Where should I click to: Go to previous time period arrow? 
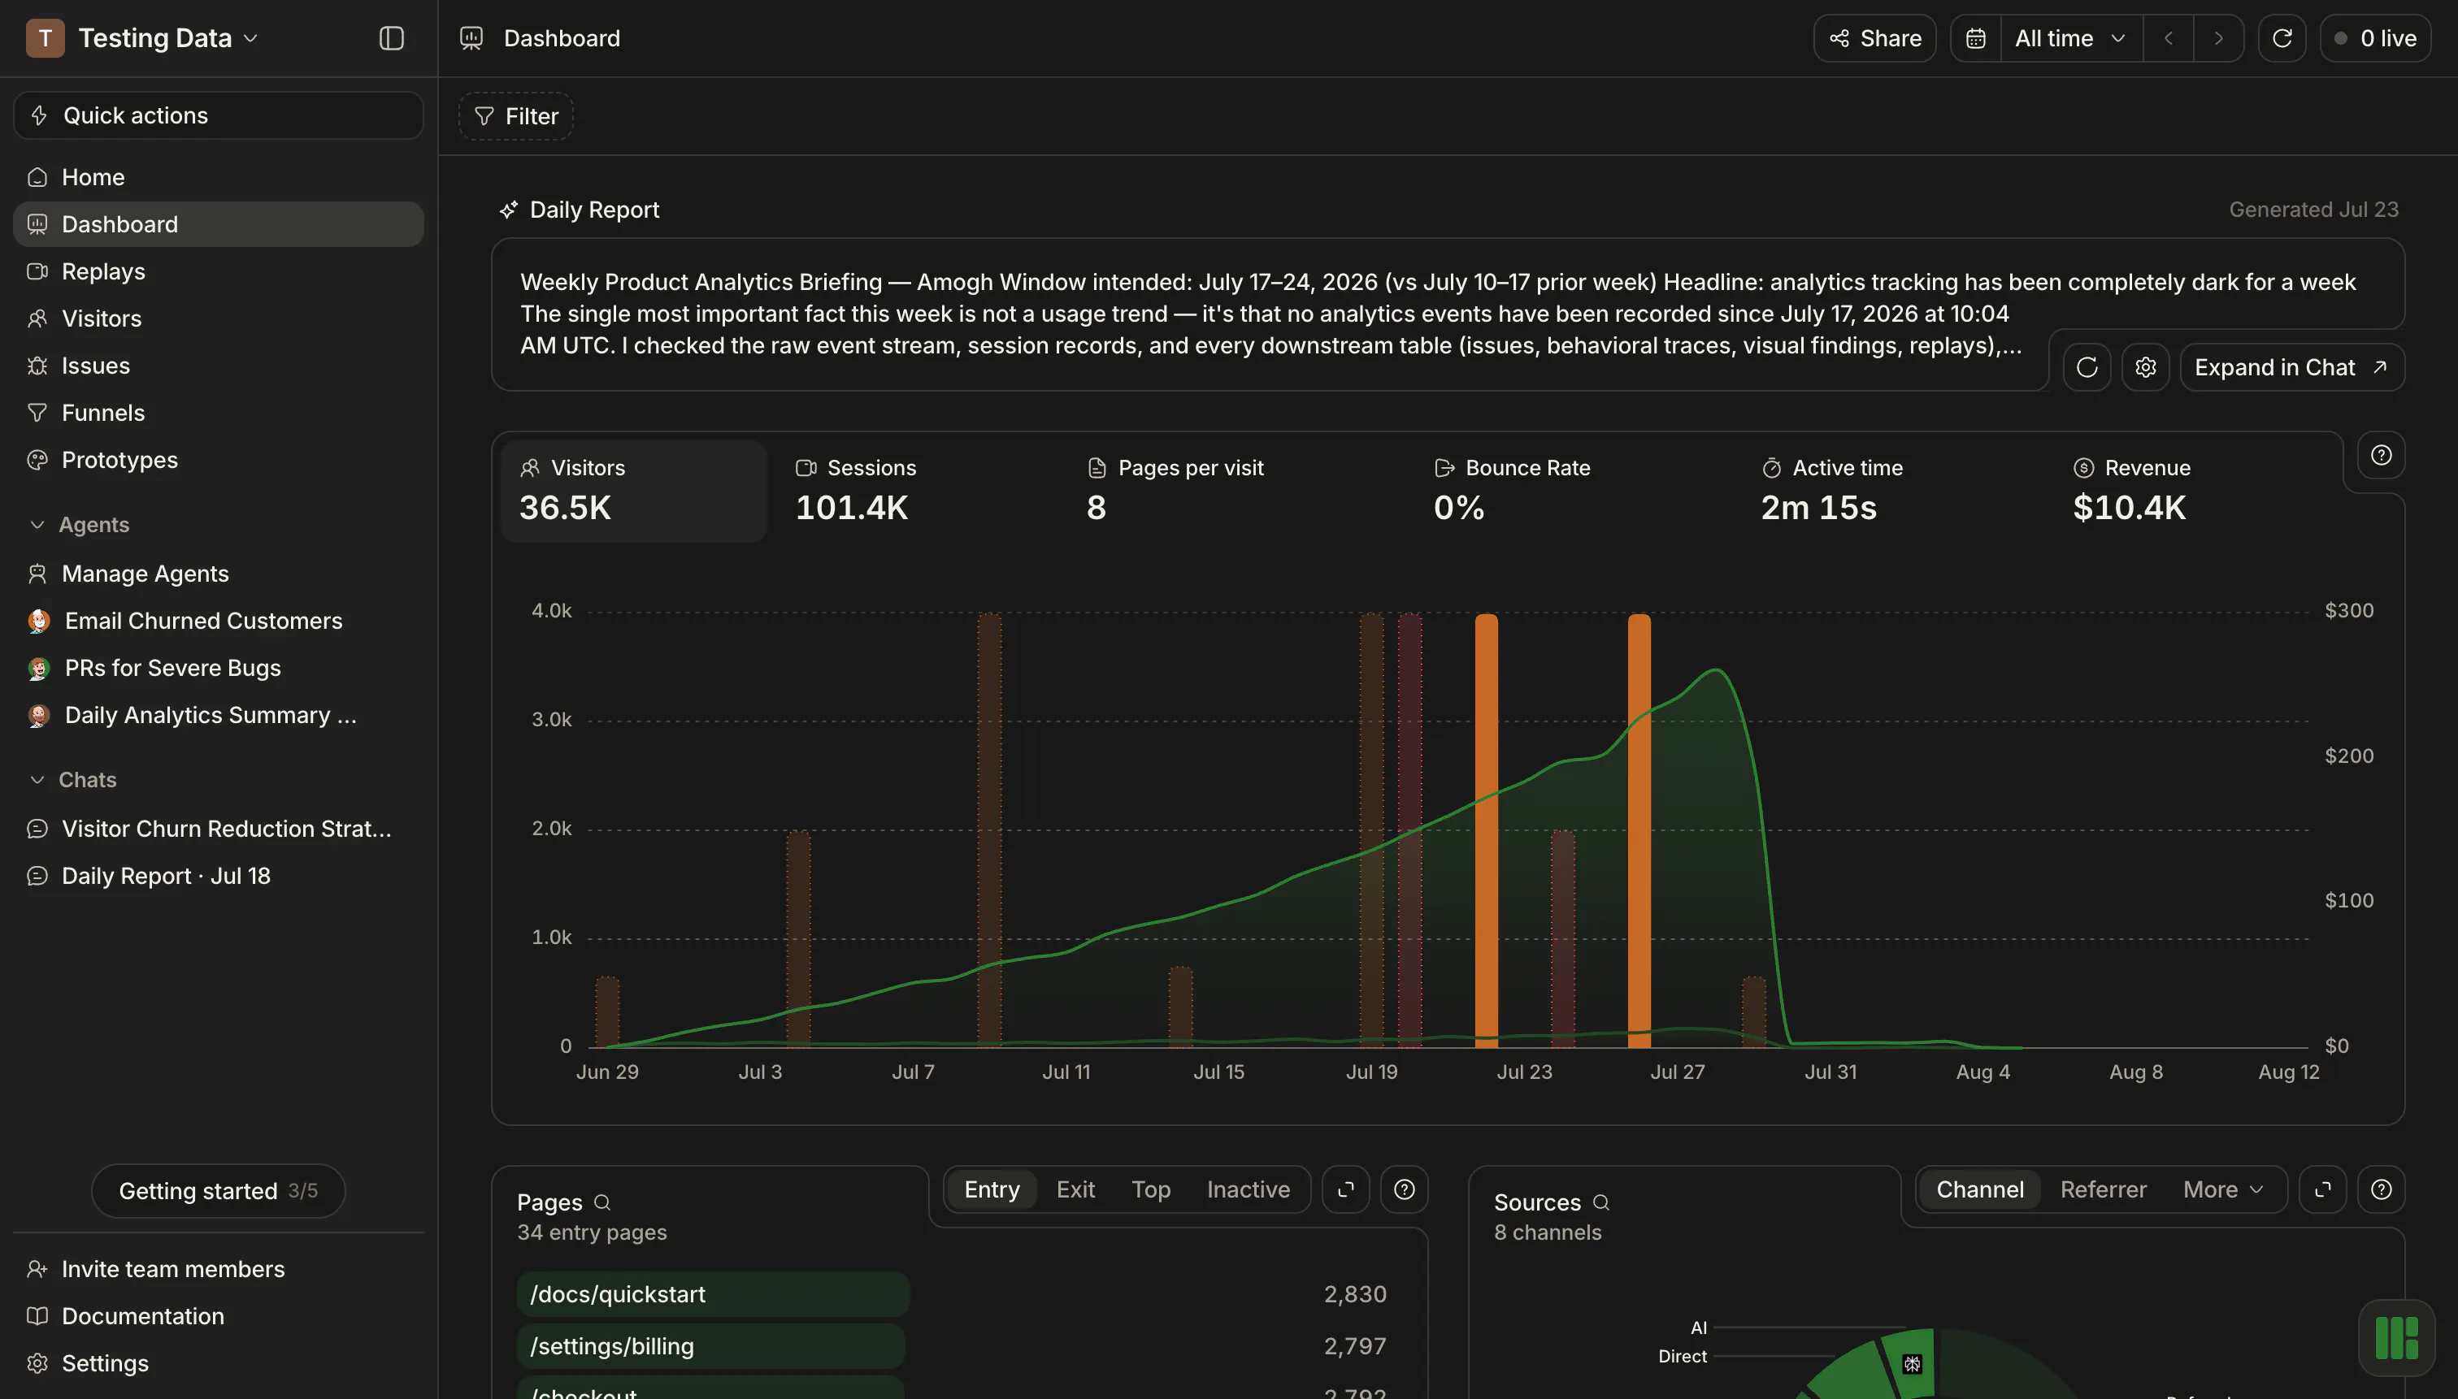pos(2169,38)
